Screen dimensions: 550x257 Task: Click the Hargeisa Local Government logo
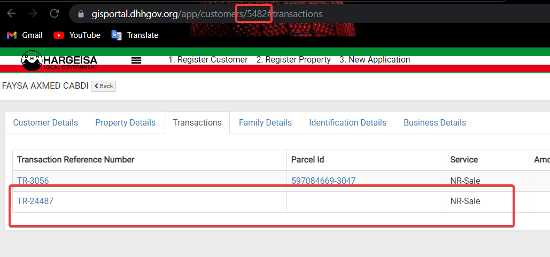click(59, 60)
